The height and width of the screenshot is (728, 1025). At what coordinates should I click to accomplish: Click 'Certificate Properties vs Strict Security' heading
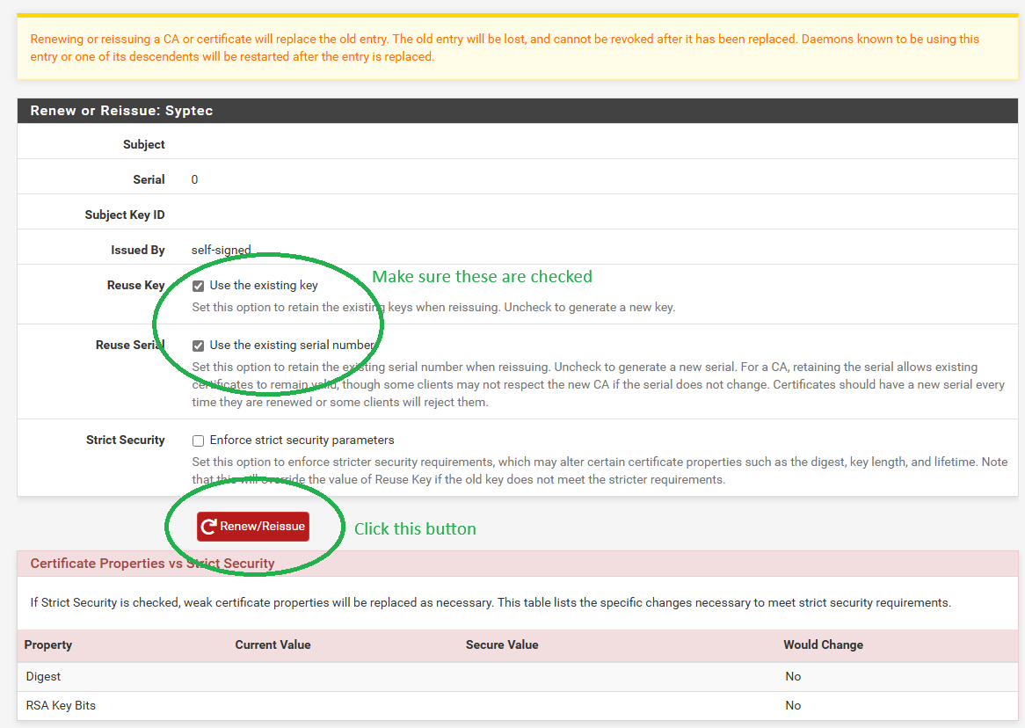(152, 564)
